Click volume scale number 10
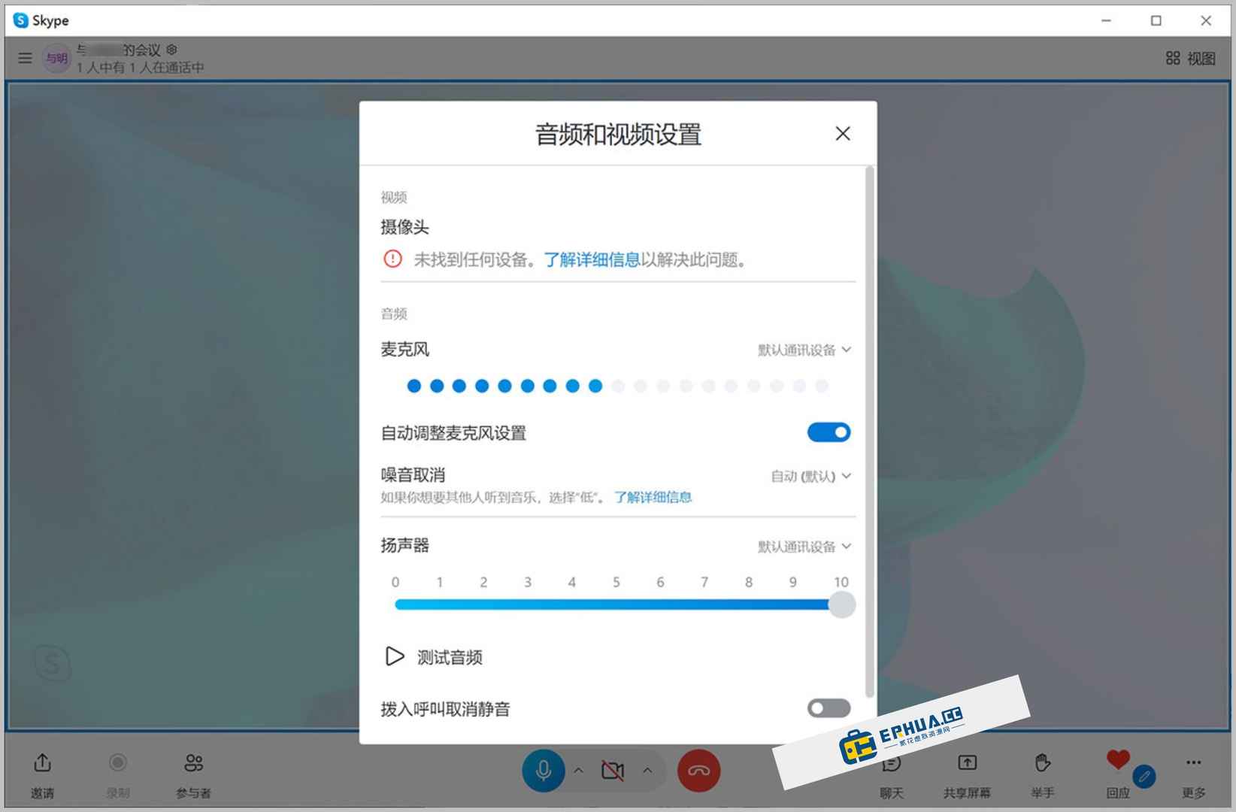This screenshot has height=812, width=1236. 841,582
